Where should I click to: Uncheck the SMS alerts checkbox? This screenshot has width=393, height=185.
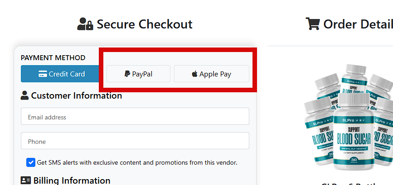click(x=31, y=162)
